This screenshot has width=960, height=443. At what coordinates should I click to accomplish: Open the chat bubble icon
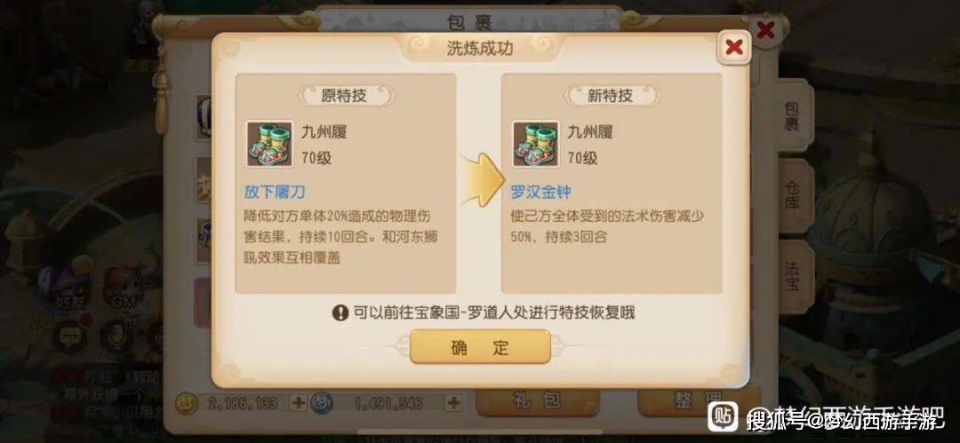point(69,336)
